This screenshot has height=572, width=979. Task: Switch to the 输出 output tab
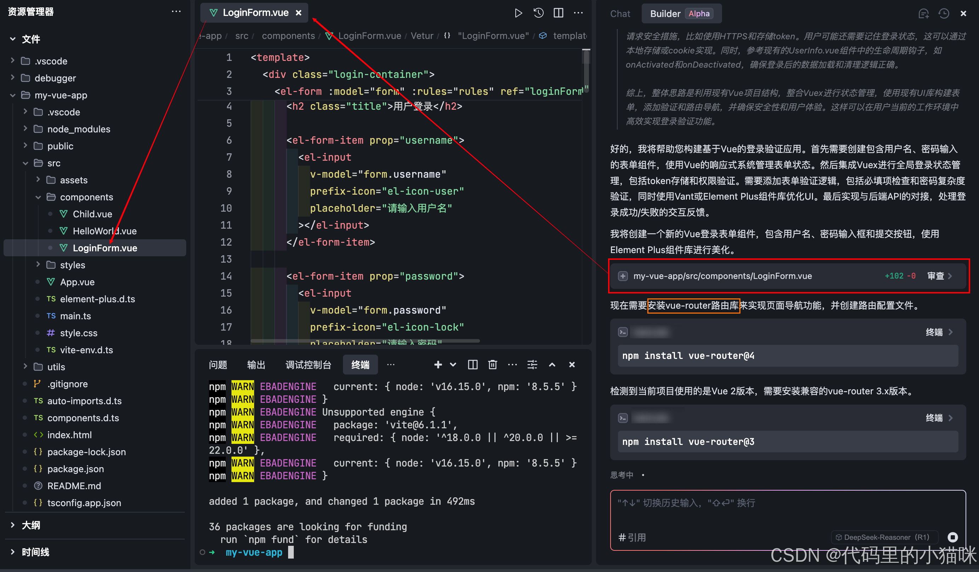tap(256, 365)
